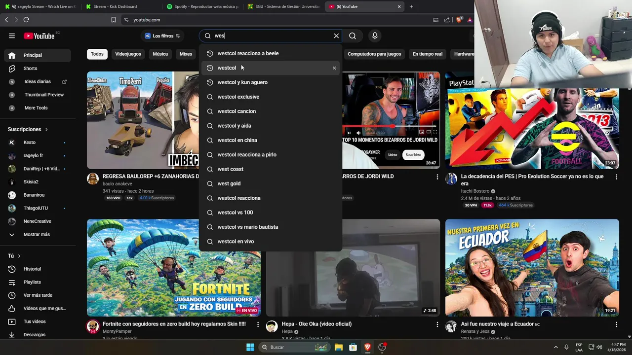Open Descargas in the sidebar
This screenshot has width=632, height=355.
point(38,335)
